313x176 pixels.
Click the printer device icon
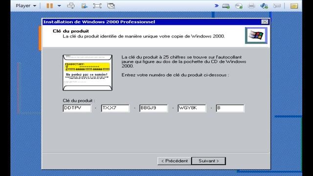pyautogui.click(x=251, y=6)
